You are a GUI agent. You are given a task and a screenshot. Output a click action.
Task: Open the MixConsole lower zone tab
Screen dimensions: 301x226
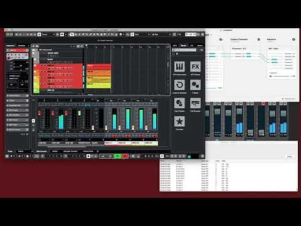pyautogui.click(x=41, y=151)
